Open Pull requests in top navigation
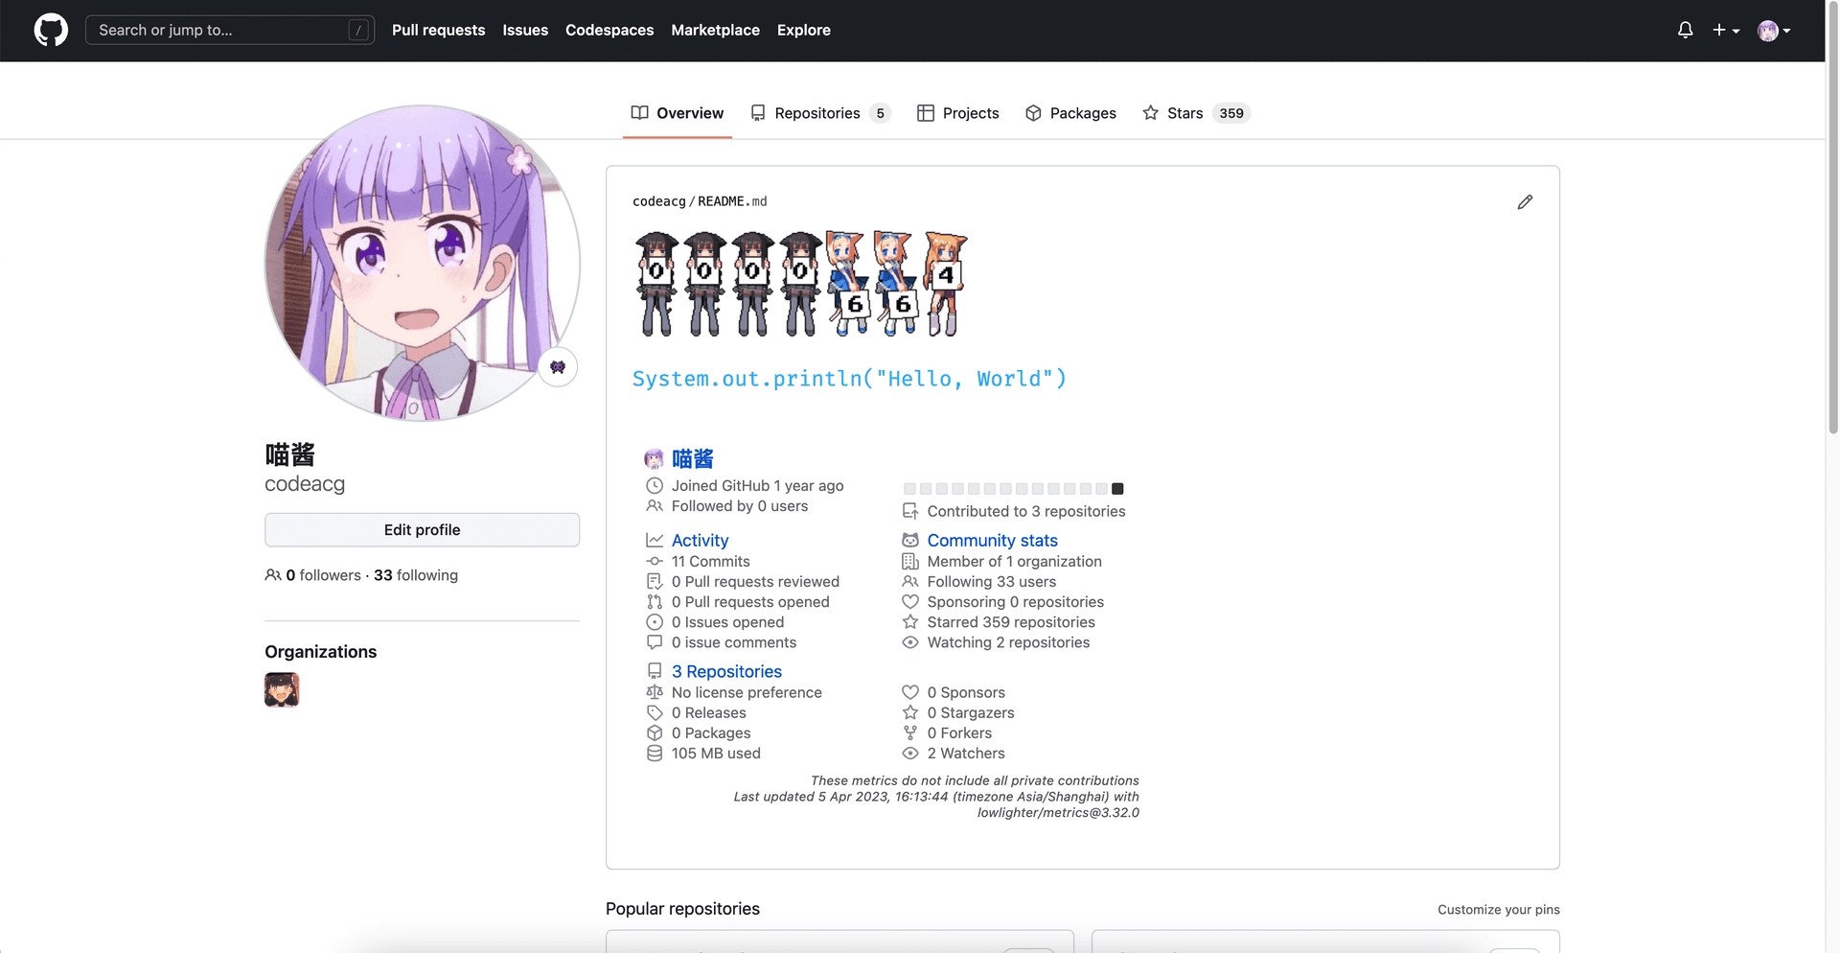 (x=438, y=30)
